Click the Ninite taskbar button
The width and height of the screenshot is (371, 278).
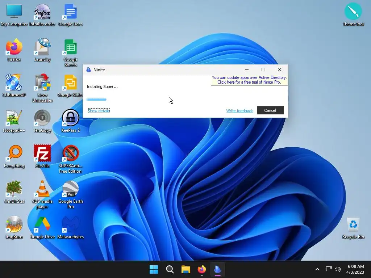(x=218, y=269)
